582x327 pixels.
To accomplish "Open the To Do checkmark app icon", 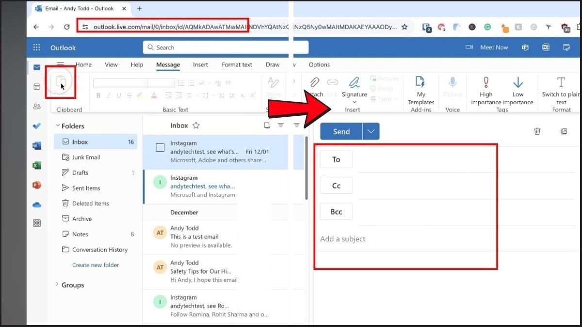I will coord(37,126).
